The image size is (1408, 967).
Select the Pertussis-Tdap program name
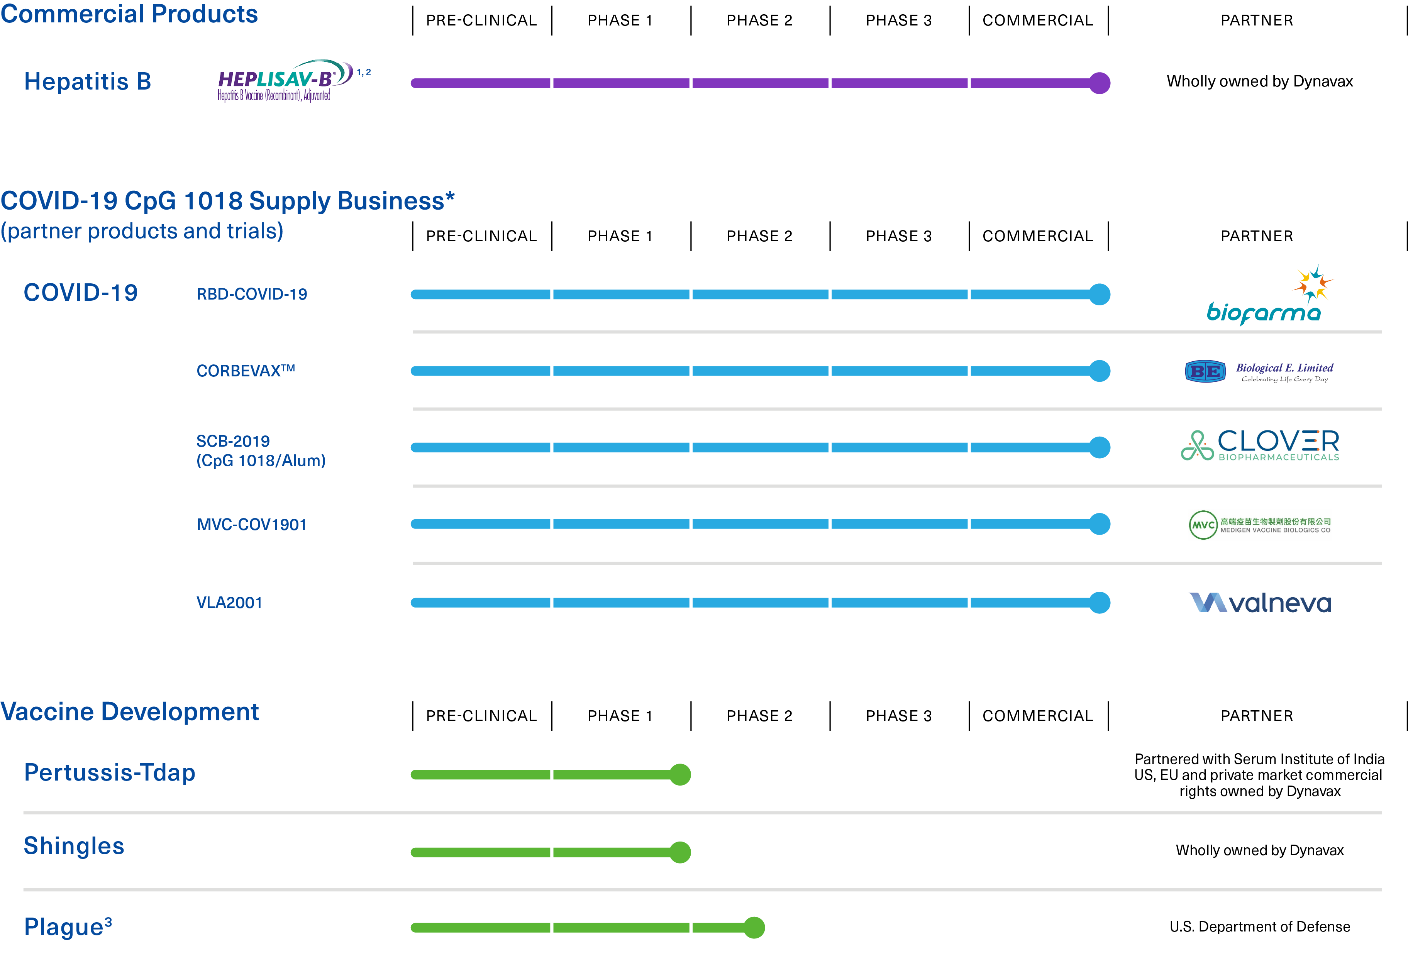click(x=110, y=772)
